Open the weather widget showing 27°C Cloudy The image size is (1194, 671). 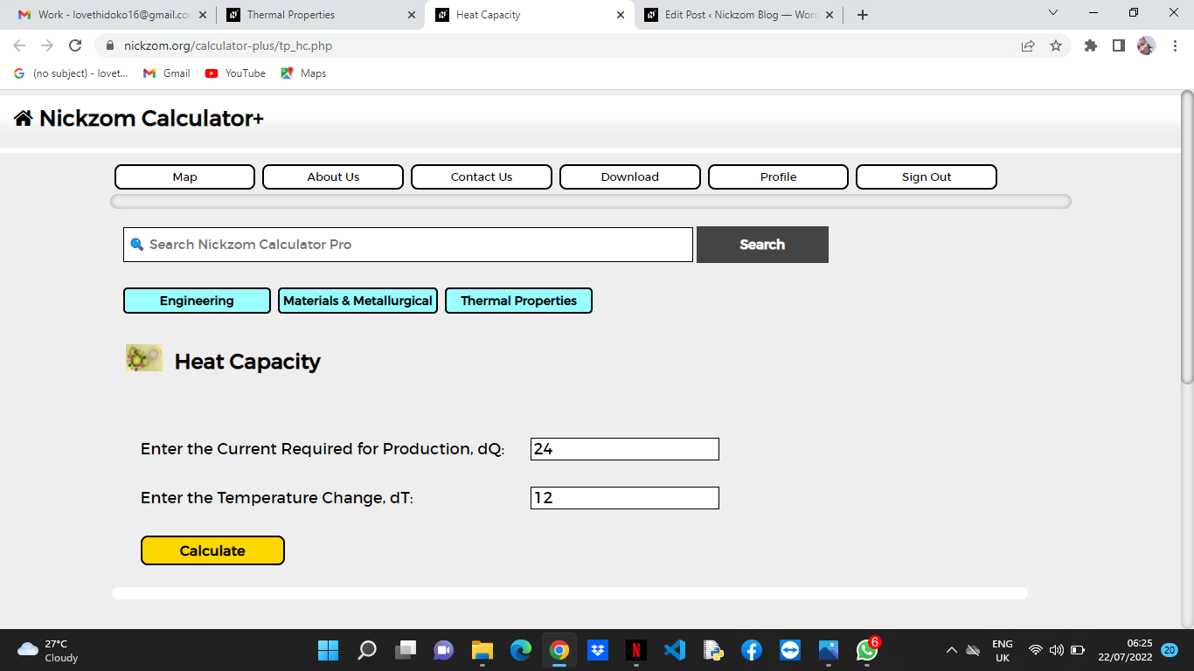point(48,650)
